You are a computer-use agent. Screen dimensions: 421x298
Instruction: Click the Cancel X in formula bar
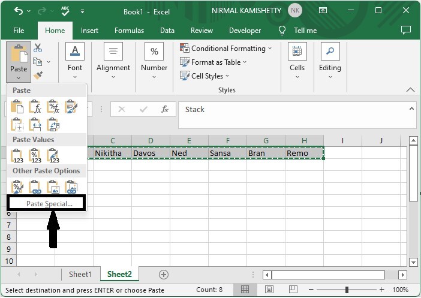tap(122, 109)
